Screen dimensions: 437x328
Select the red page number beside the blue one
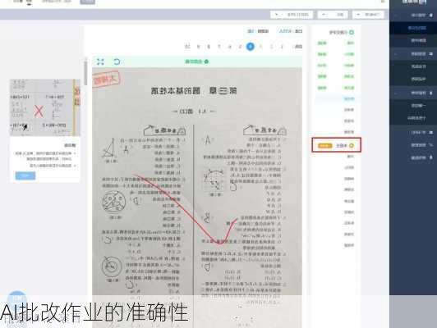[x=240, y=47]
